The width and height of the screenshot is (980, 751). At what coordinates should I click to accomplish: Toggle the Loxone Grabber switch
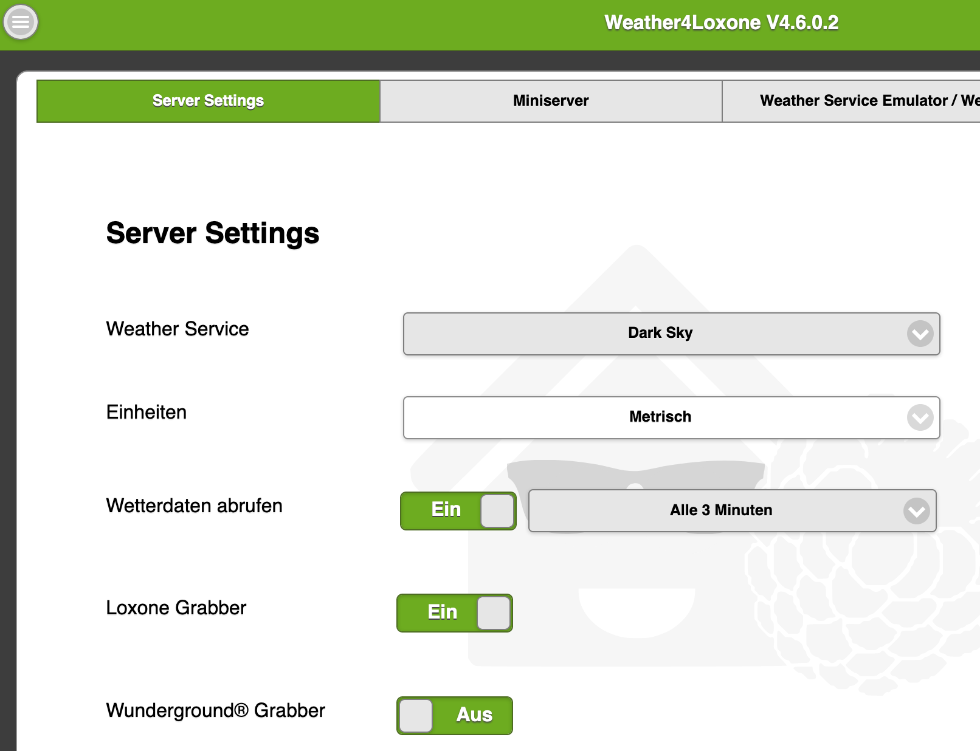pos(455,613)
